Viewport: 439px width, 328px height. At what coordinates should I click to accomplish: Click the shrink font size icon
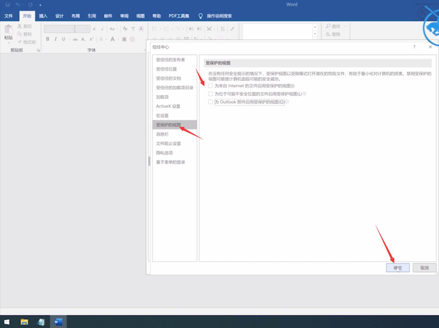coord(102,29)
